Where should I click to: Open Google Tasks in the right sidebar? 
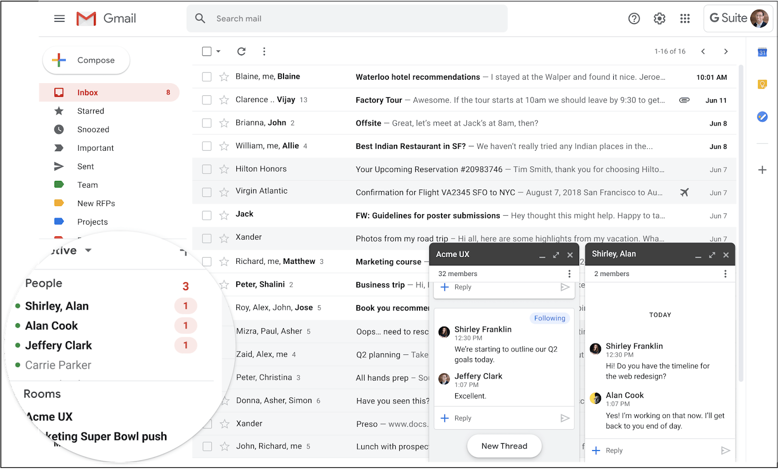pyautogui.click(x=762, y=117)
